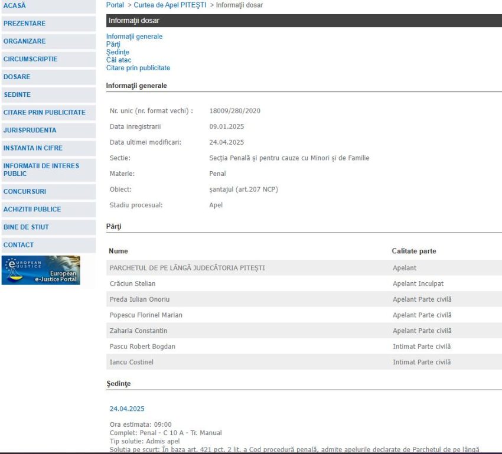The width and height of the screenshot is (502, 454).
Task: Select INFORMATII DE INTERES PUBLIC
Action: coord(41,169)
